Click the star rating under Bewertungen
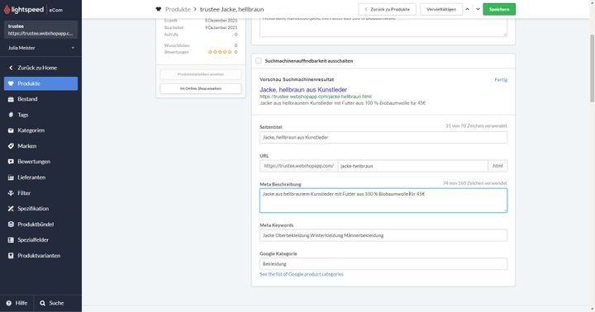The image size is (595, 312). (x=220, y=52)
